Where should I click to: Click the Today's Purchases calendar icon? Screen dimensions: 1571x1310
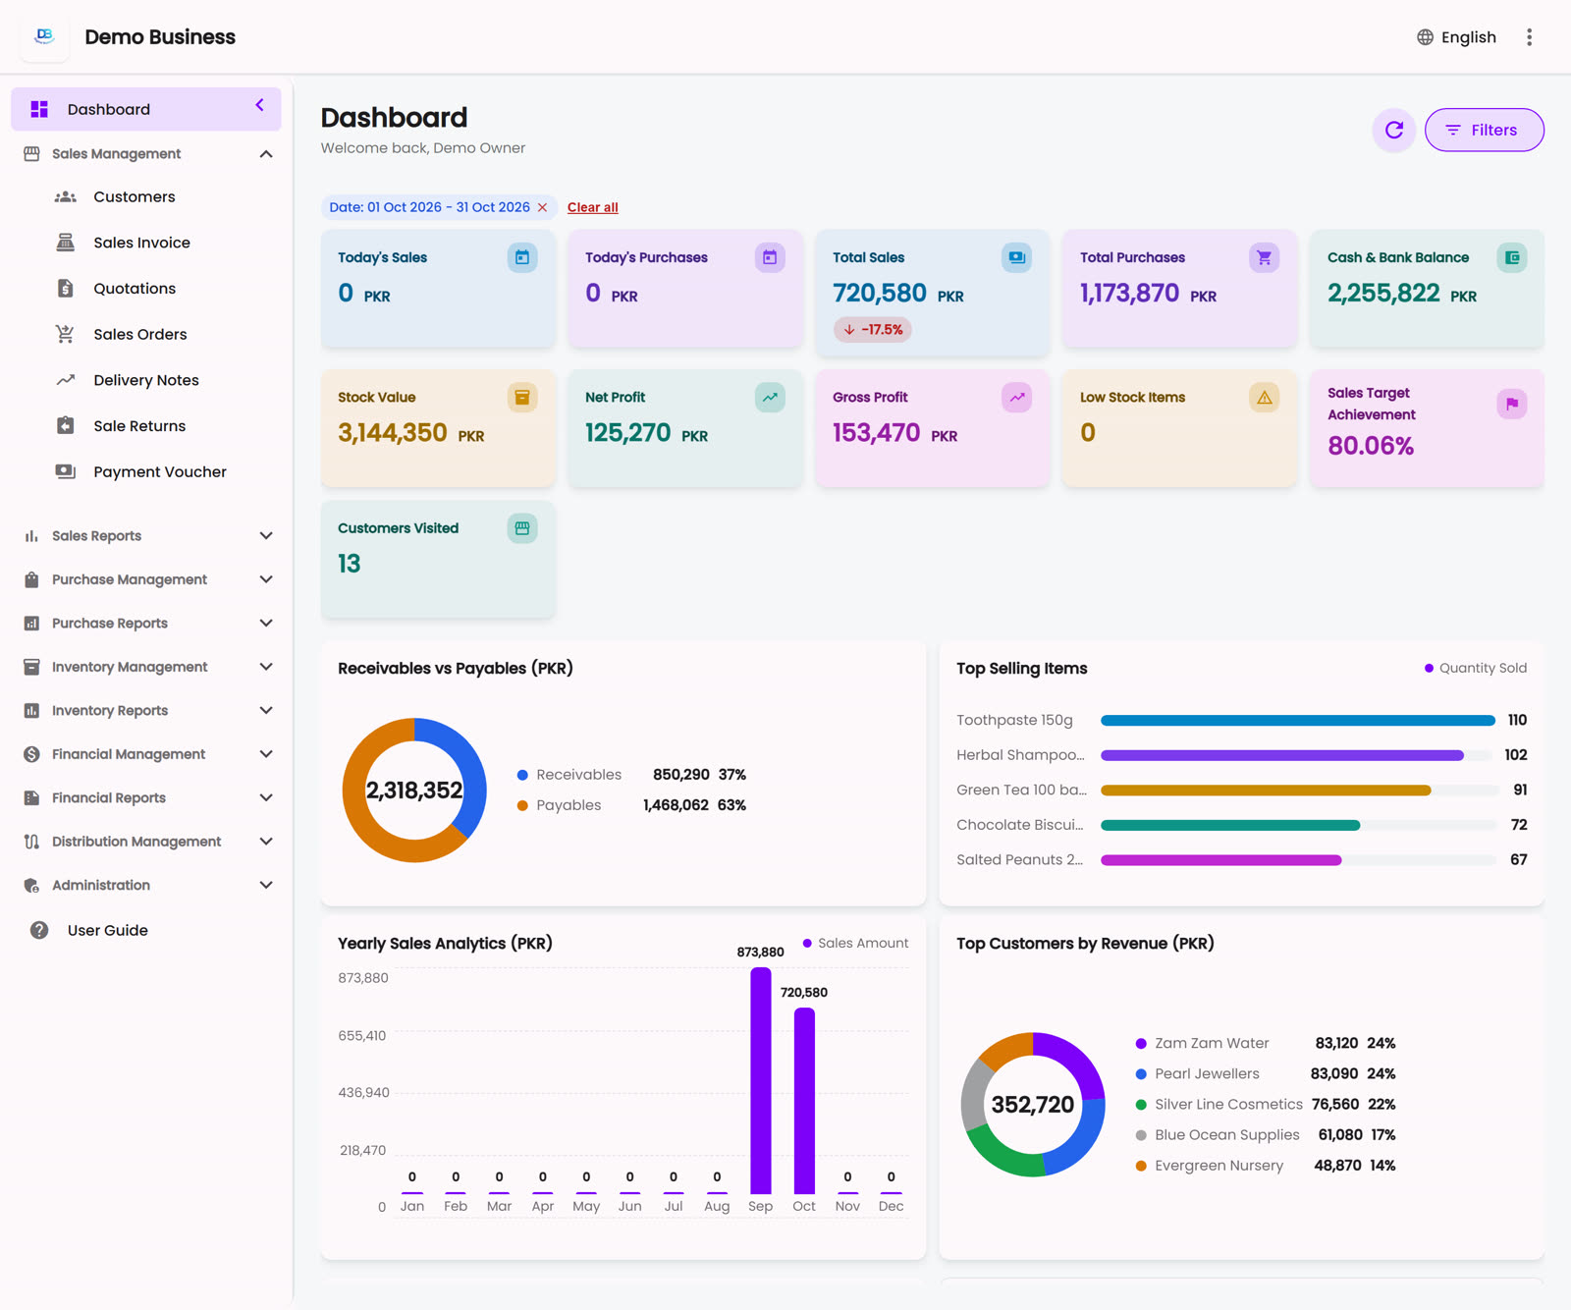point(770,257)
